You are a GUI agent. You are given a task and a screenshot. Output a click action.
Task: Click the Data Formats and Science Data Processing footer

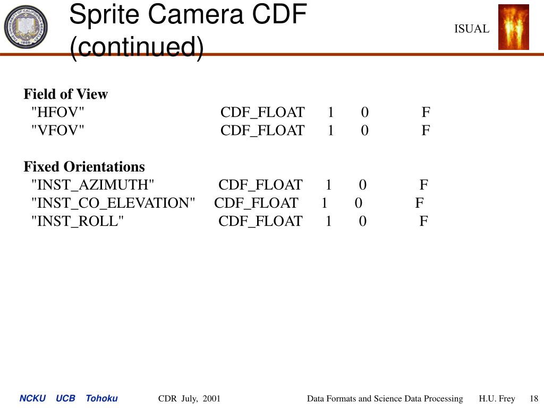pyautogui.click(x=385, y=398)
